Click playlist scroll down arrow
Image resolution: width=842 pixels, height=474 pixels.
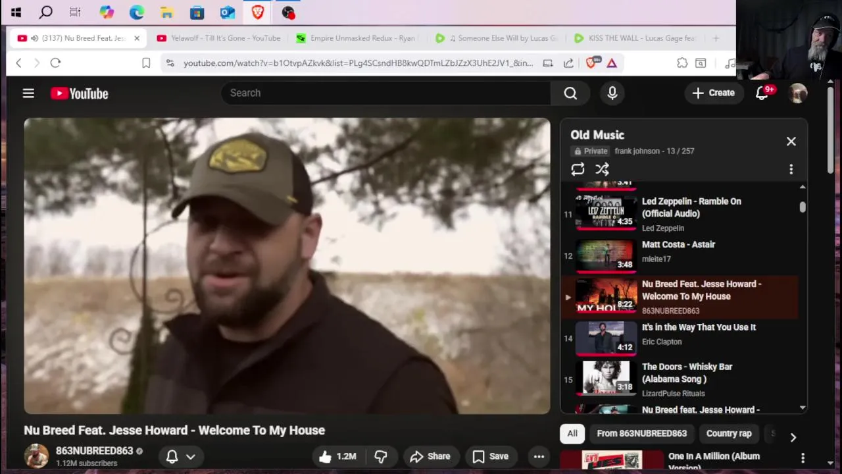[803, 408]
